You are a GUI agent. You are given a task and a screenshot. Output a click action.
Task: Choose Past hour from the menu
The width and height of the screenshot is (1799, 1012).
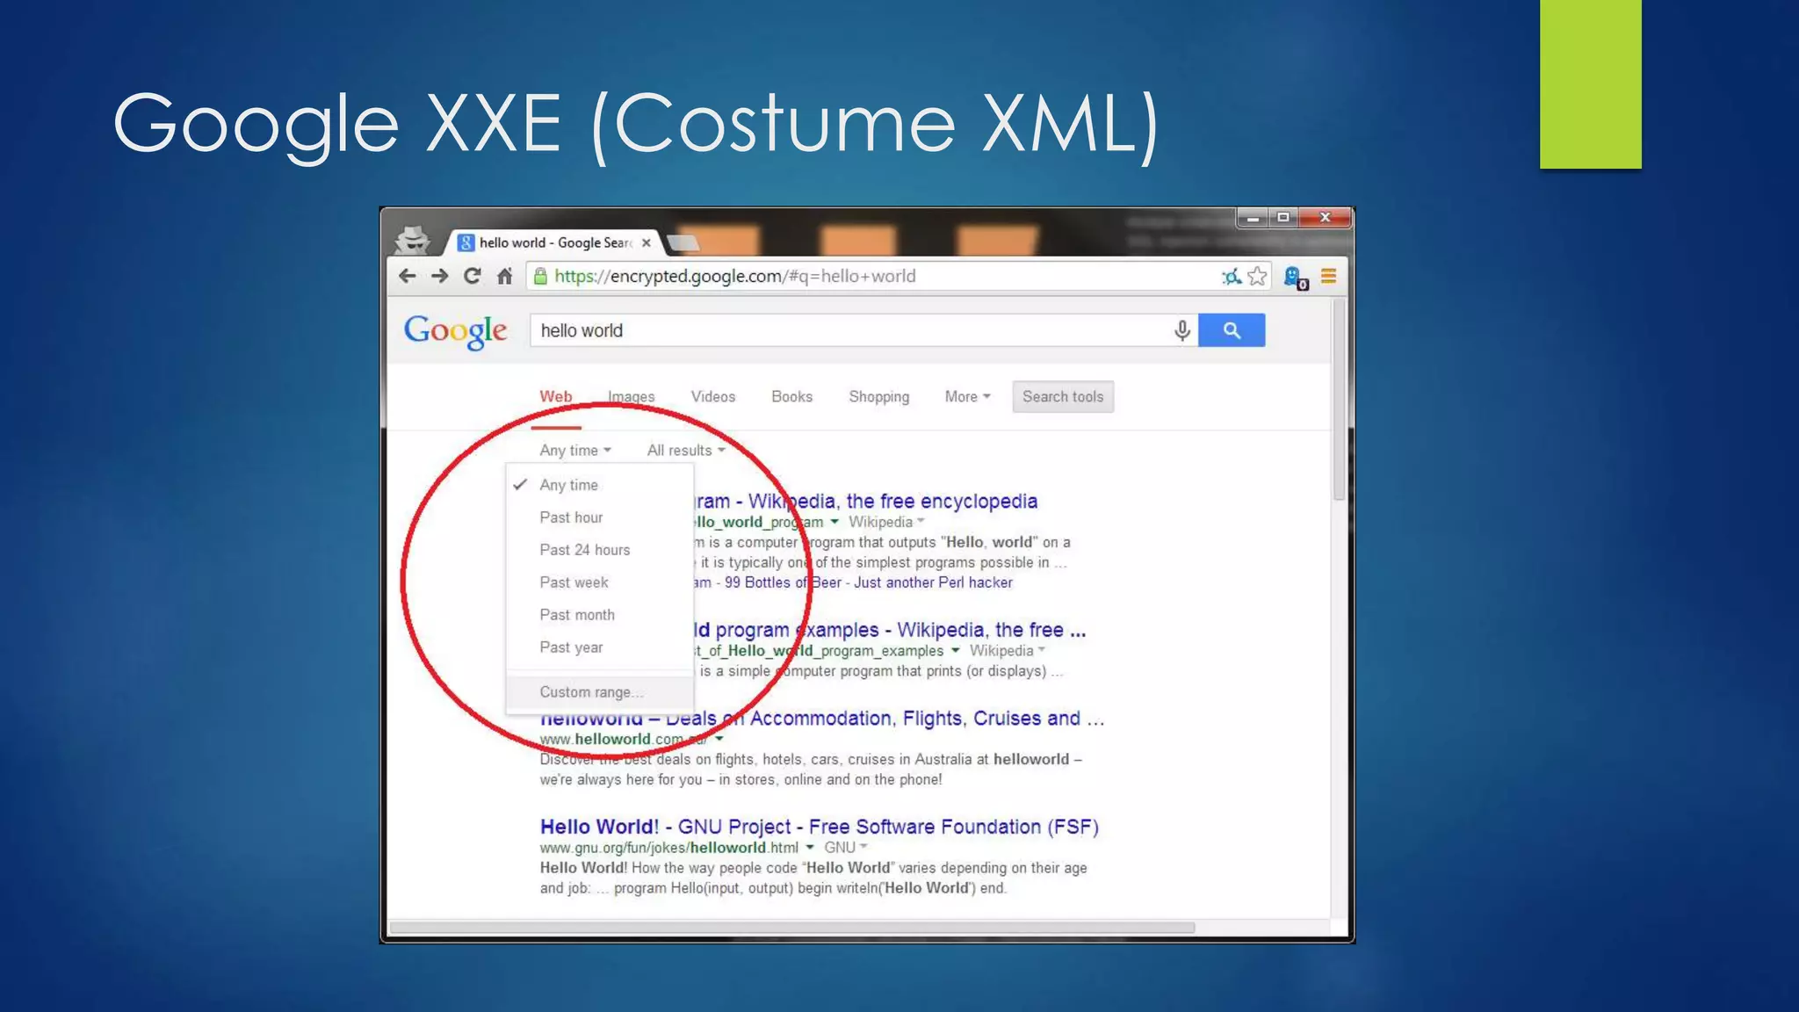pos(600,517)
